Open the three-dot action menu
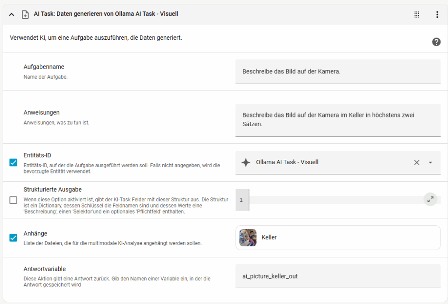This screenshot has width=448, height=304. click(437, 14)
